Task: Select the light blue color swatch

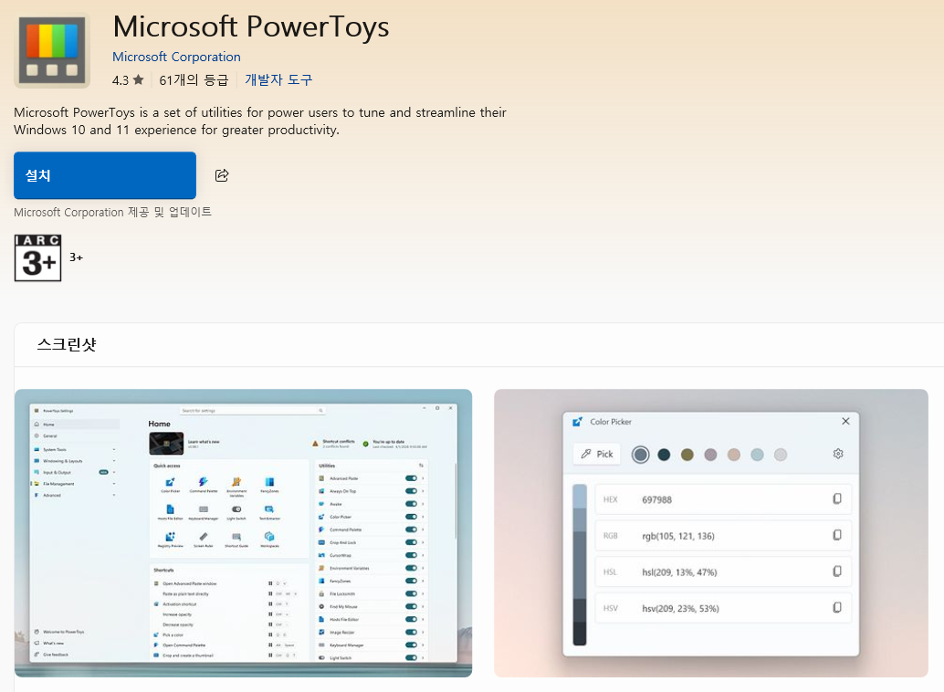Action: (x=757, y=455)
